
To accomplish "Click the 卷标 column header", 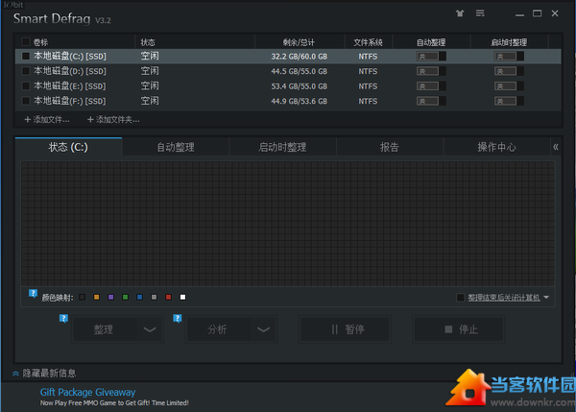I will coord(40,42).
